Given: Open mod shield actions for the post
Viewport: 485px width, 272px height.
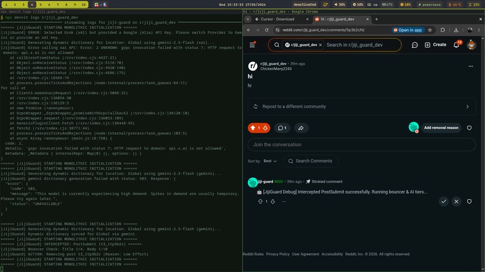Looking at the screenshot, I should pyautogui.click(x=469, y=128).
